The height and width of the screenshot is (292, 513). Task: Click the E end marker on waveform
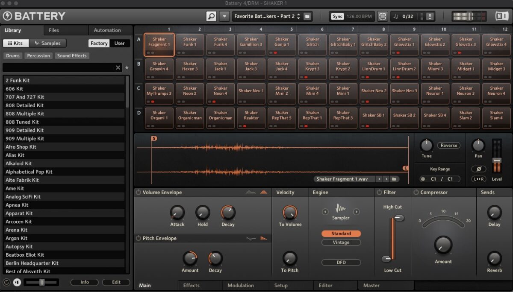[x=406, y=168]
